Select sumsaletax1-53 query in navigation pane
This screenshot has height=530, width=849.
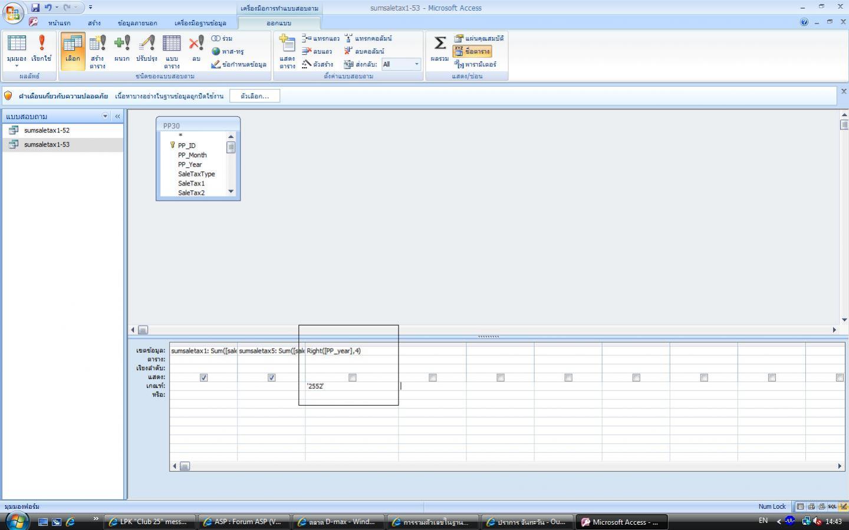62,144
